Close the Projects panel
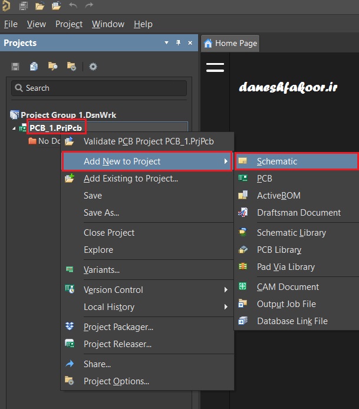The image size is (359, 409). coord(190,43)
